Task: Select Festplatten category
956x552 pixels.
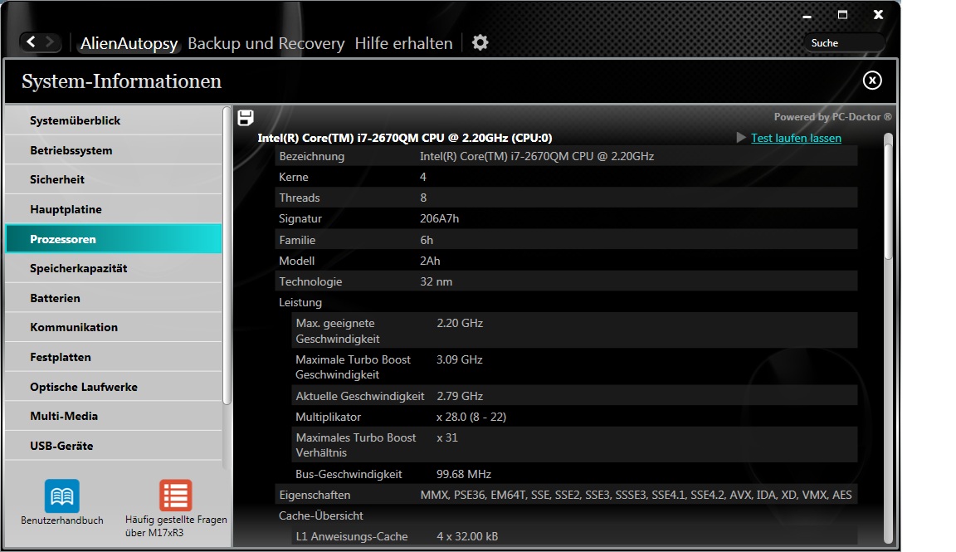Action: coord(114,357)
